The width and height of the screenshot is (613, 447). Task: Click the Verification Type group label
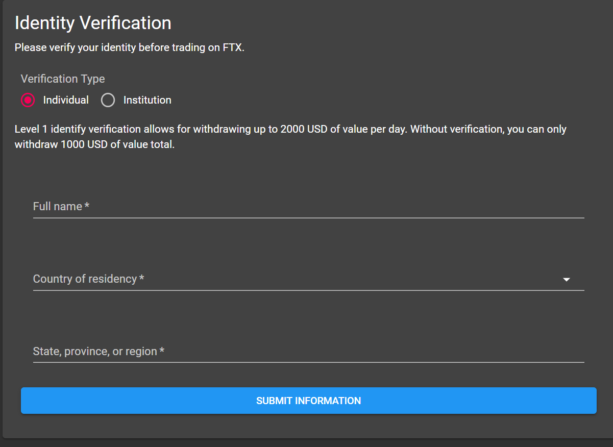[x=63, y=79]
